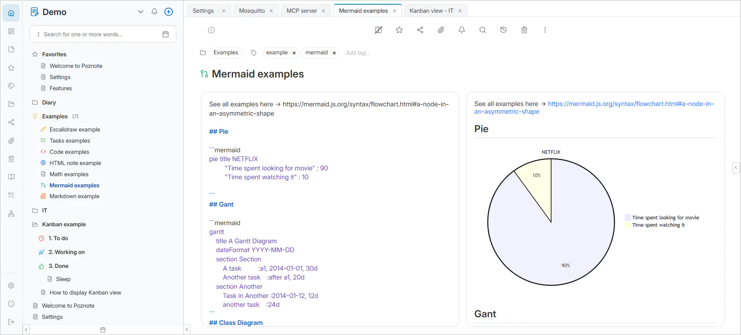Open the Excalidraw example note
This screenshot has height=335, width=741.
point(75,130)
